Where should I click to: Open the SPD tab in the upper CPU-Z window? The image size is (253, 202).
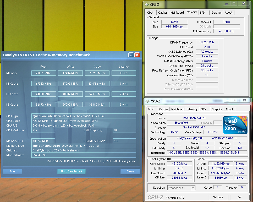pyautogui.click(x=202, y=13)
